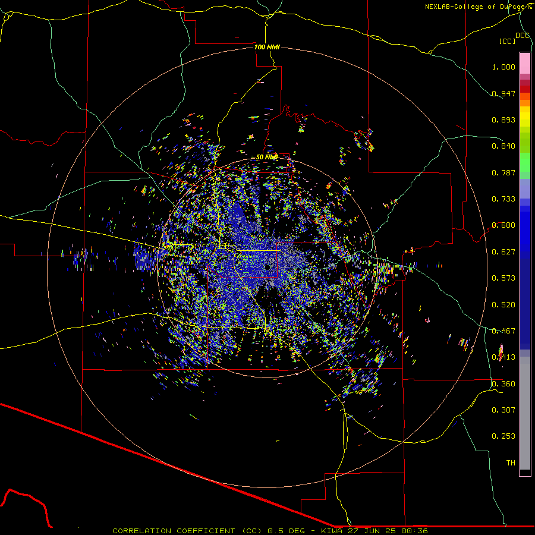This screenshot has height=535, width=535.
Task: Pick the pink segment of the color bar
Action: click(525, 64)
